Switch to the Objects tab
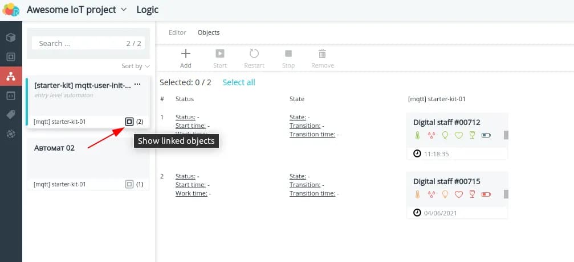The image size is (574, 262). [209, 32]
